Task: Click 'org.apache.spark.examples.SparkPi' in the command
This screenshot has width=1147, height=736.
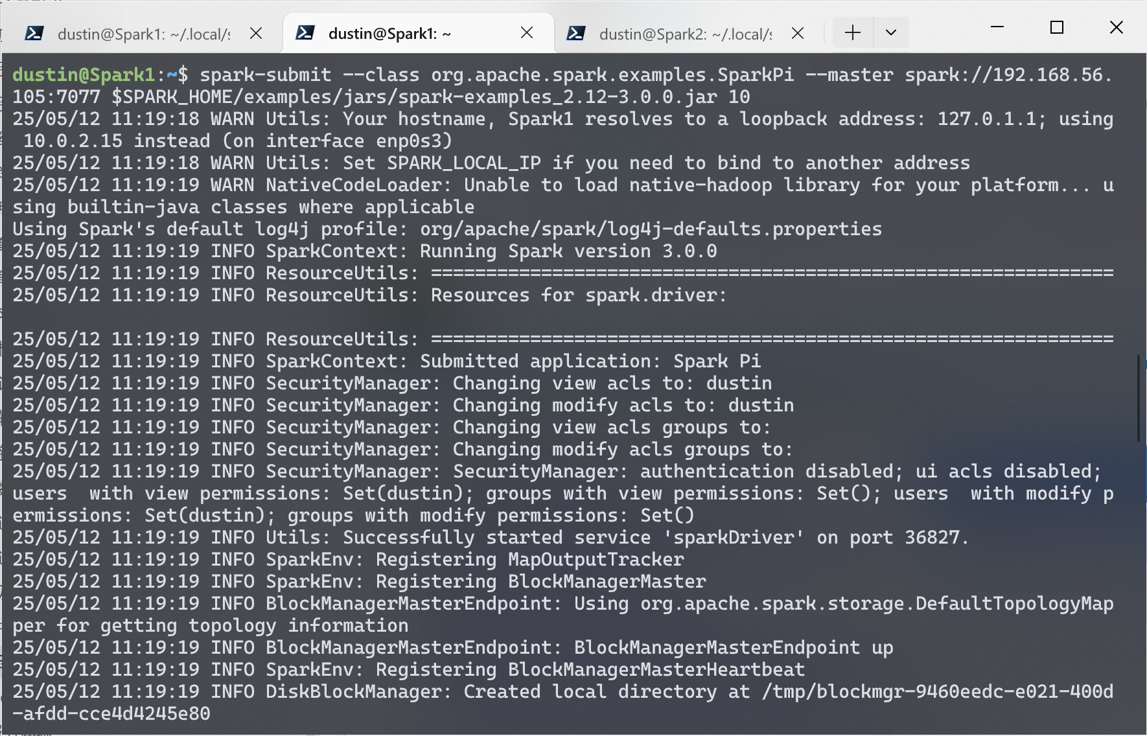Action: (x=612, y=75)
